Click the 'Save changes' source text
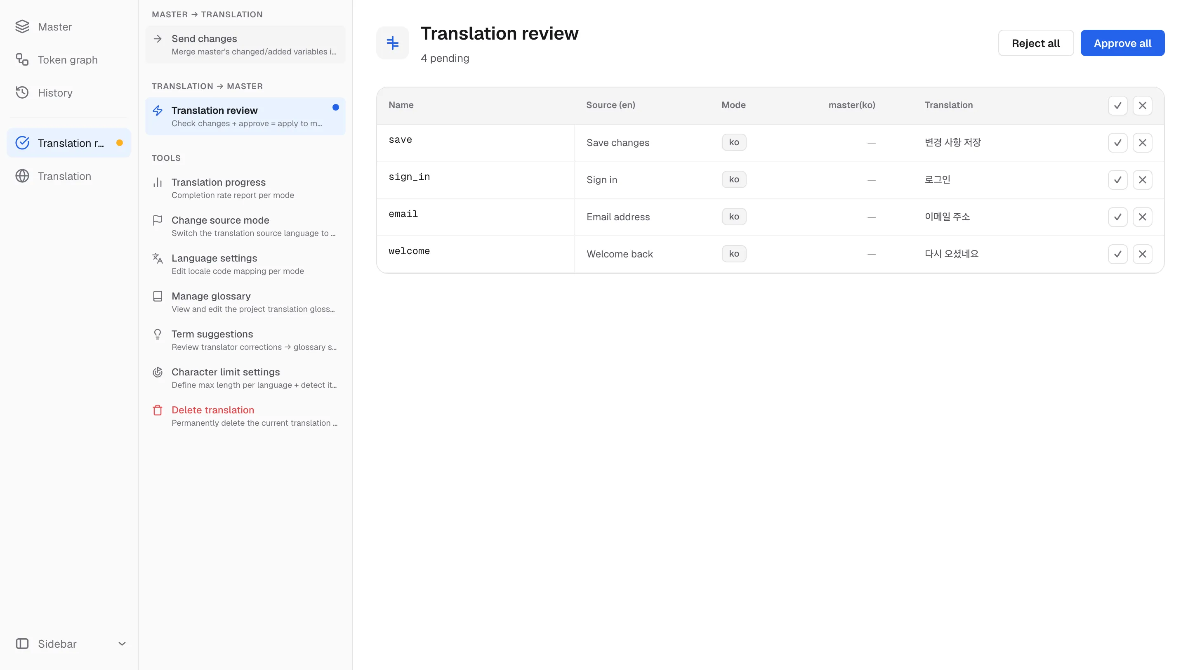1188x670 pixels. (x=618, y=143)
